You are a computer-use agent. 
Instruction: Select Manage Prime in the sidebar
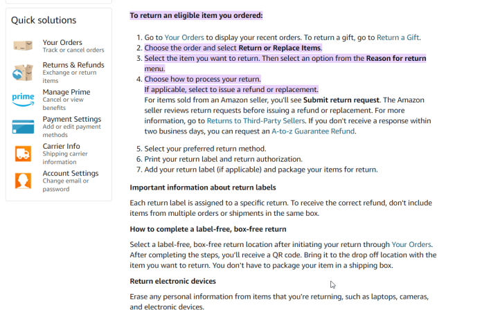coord(66,92)
